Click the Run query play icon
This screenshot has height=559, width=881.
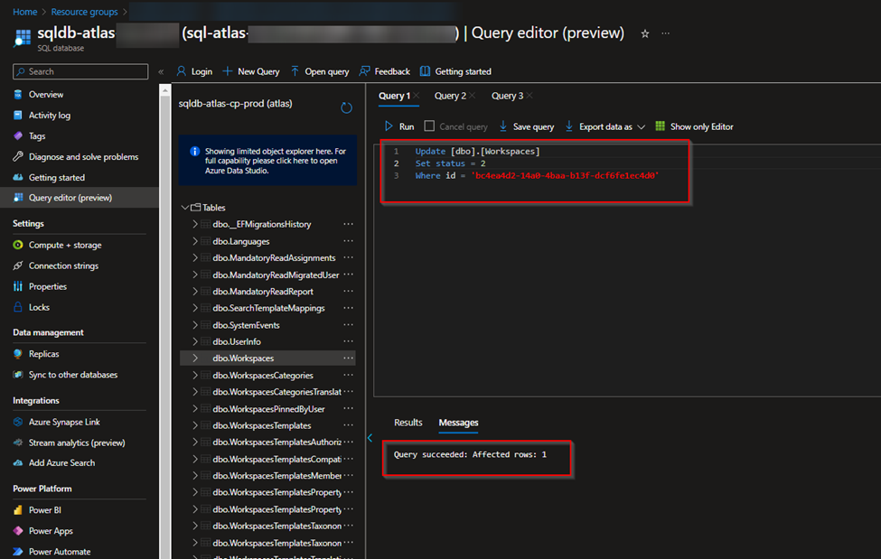(x=389, y=126)
